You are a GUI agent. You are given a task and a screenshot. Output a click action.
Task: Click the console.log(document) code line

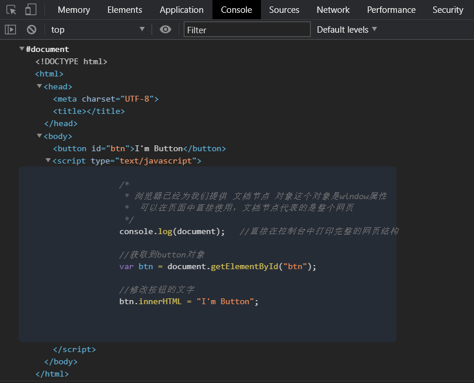pyautogui.click(x=172, y=232)
